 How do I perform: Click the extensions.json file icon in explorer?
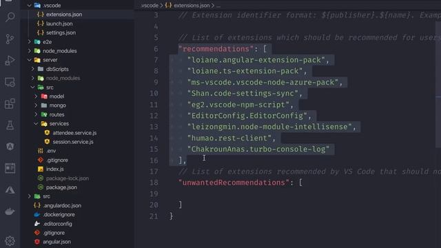coord(41,14)
